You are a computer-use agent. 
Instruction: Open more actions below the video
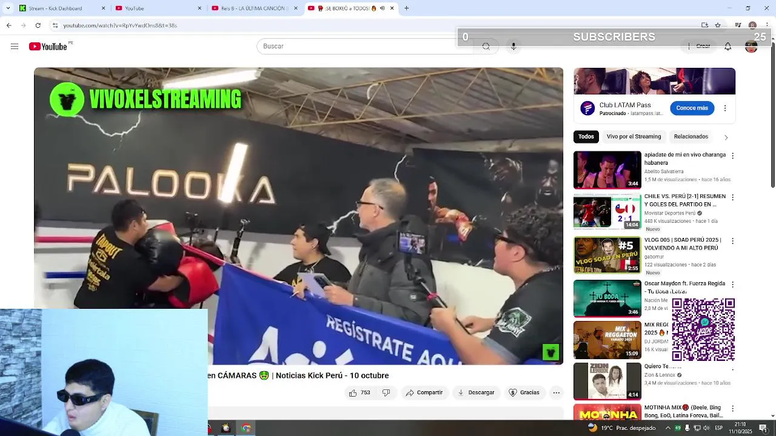[556, 392]
